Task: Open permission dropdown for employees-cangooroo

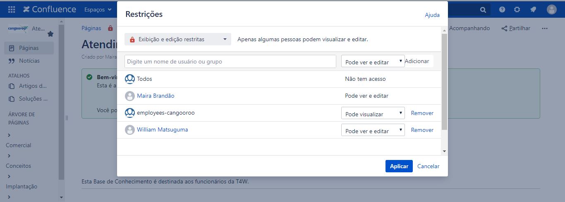Action: 373,113
